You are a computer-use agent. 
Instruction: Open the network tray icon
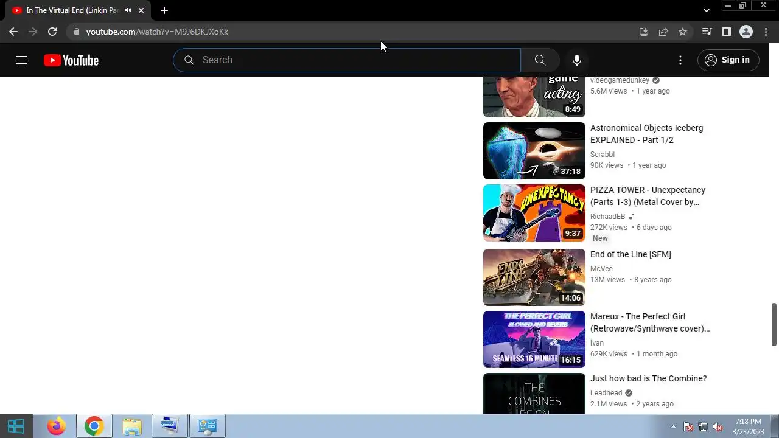point(703,426)
